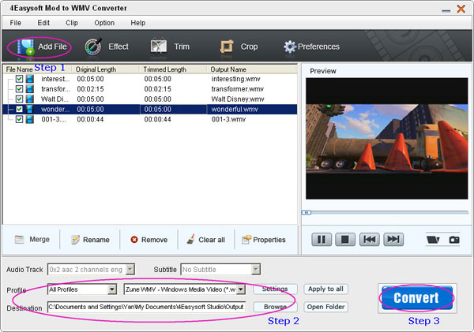Image resolution: width=474 pixels, height=332 pixels.
Task: Click film icon of Walt Disney row
Action: pyautogui.click(x=30, y=99)
